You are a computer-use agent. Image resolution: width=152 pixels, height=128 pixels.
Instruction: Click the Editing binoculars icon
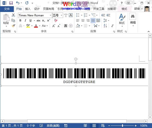pos(132,17)
